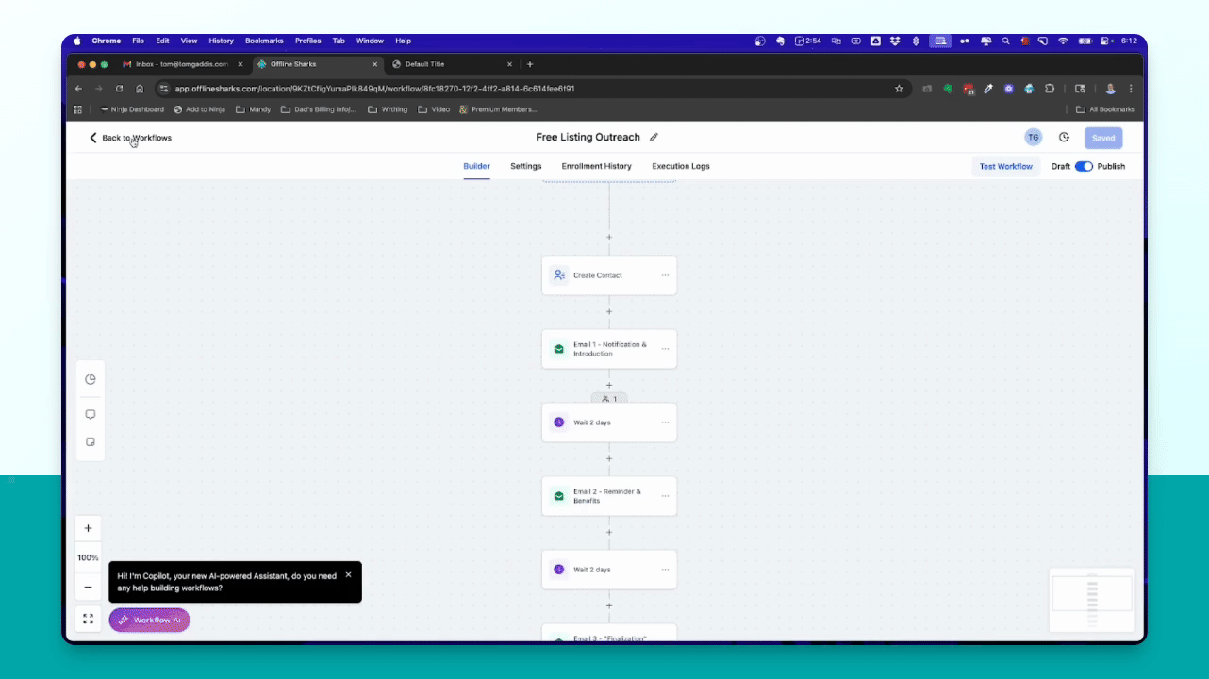Image resolution: width=1209 pixels, height=679 pixels.
Task: Click Back to Workflows link
Action: click(130, 138)
